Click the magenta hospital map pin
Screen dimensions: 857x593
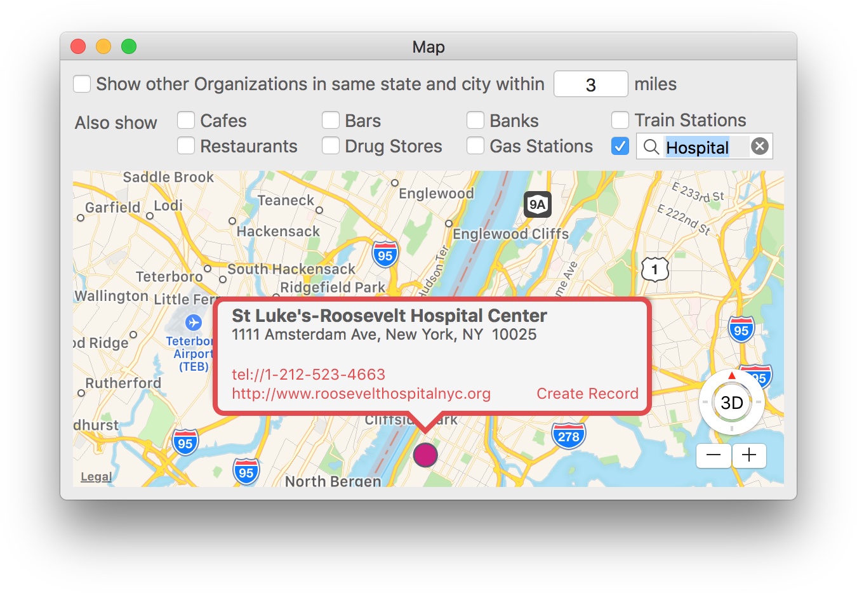tap(425, 455)
